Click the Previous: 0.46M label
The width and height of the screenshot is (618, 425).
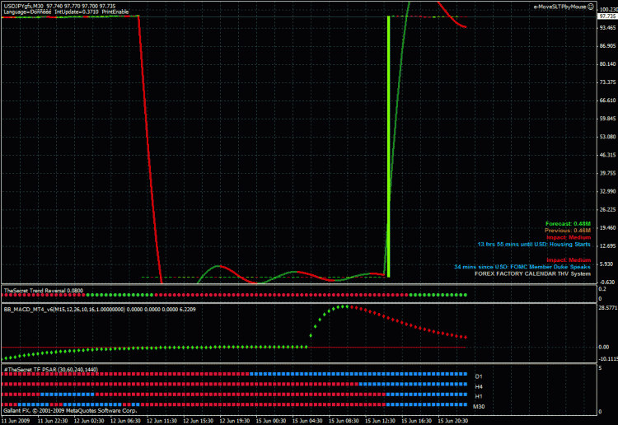click(x=568, y=231)
